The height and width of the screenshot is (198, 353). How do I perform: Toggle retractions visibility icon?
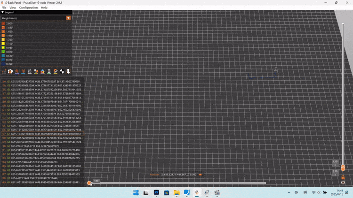click(x=17, y=71)
